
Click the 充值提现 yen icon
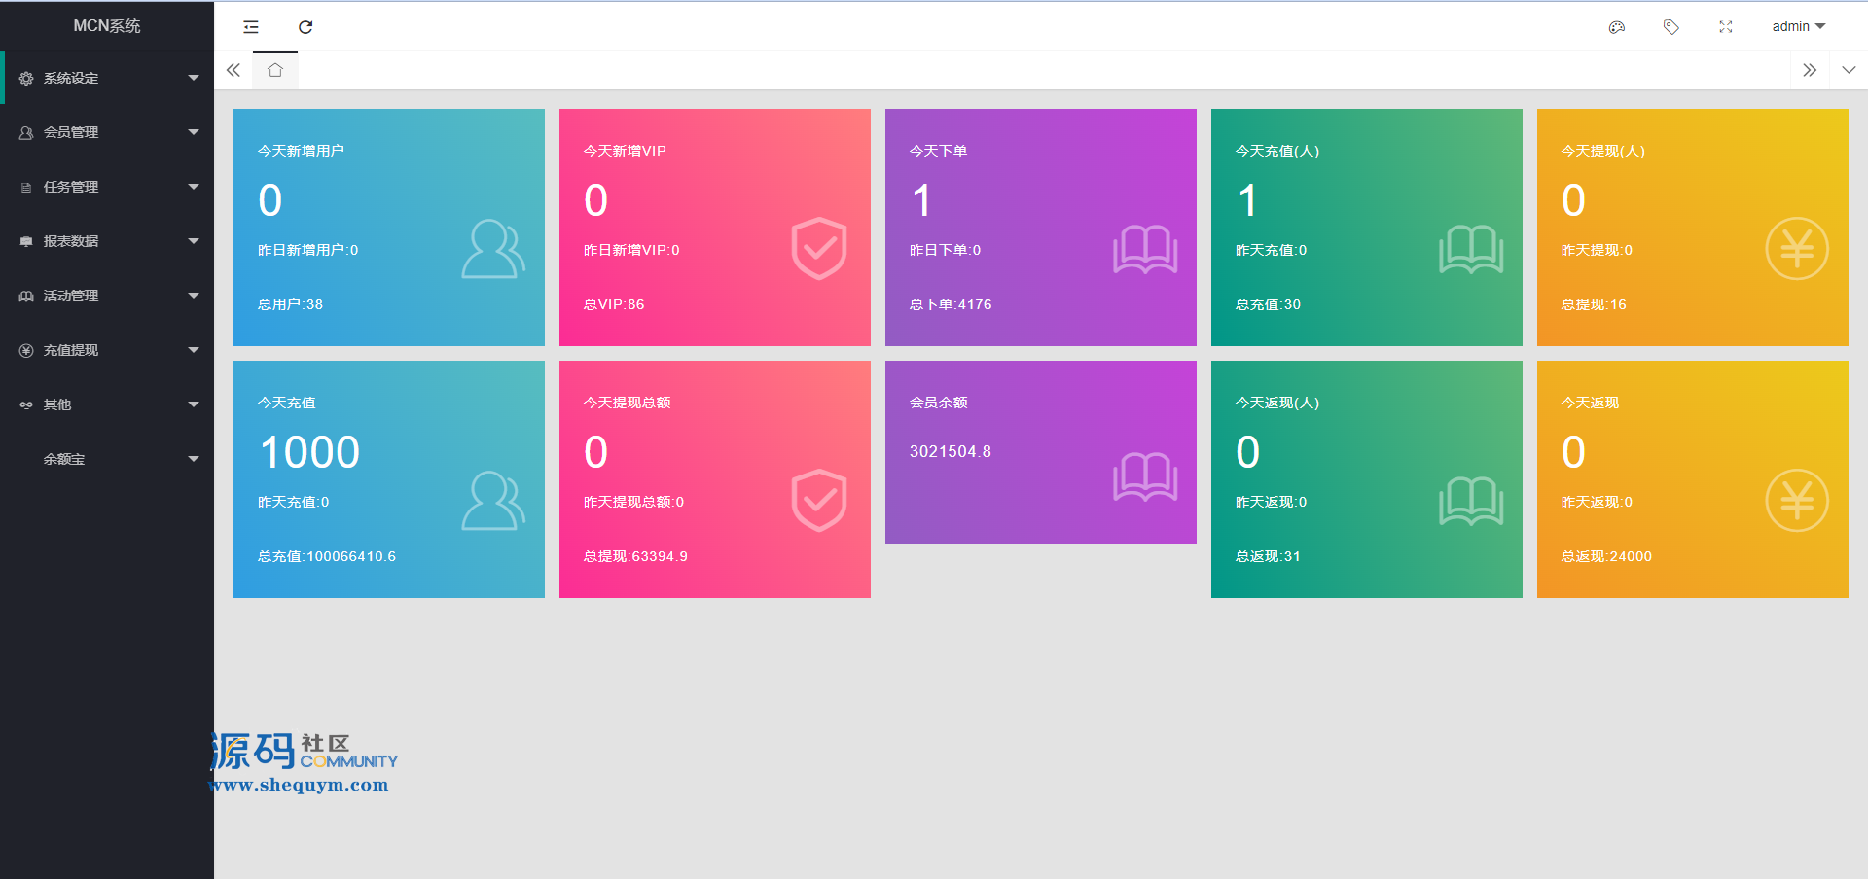coord(26,350)
